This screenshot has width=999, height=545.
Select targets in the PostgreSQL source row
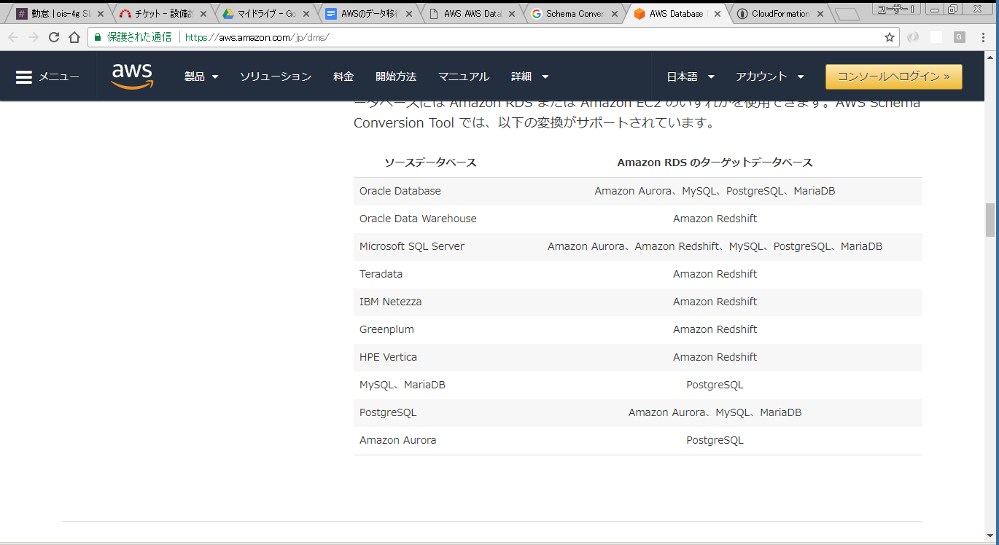pyautogui.click(x=715, y=412)
